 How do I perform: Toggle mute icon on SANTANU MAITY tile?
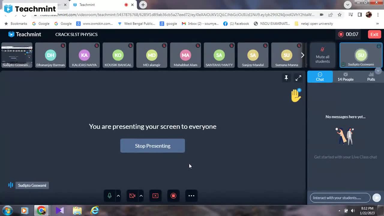(x=232, y=46)
